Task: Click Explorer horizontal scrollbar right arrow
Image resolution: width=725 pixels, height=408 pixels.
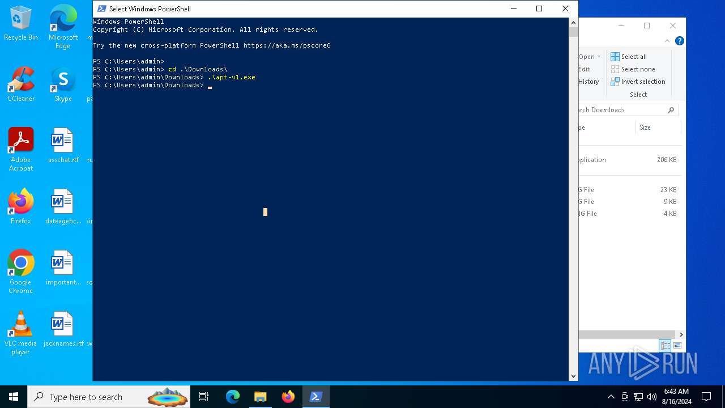Action: tap(681, 334)
